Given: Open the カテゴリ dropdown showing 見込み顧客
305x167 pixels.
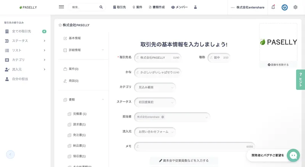Looking at the screenshot, I should 155,87.
